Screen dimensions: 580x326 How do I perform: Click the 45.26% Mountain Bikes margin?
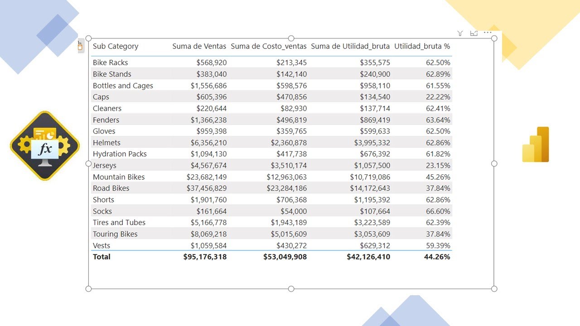pyautogui.click(x=438, y=177)
